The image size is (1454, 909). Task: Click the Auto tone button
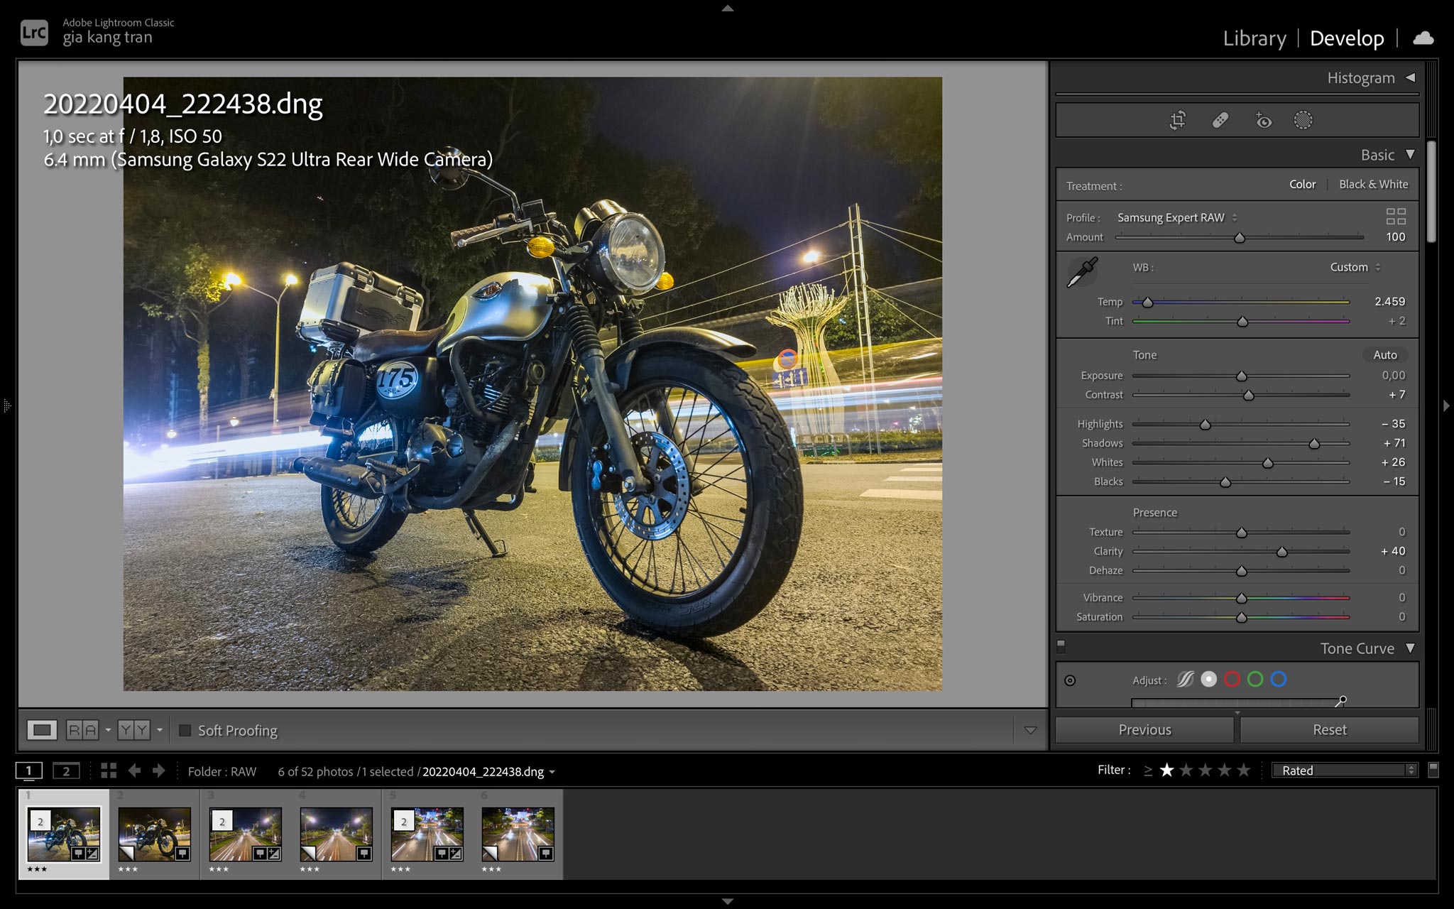click(1384, 355)
